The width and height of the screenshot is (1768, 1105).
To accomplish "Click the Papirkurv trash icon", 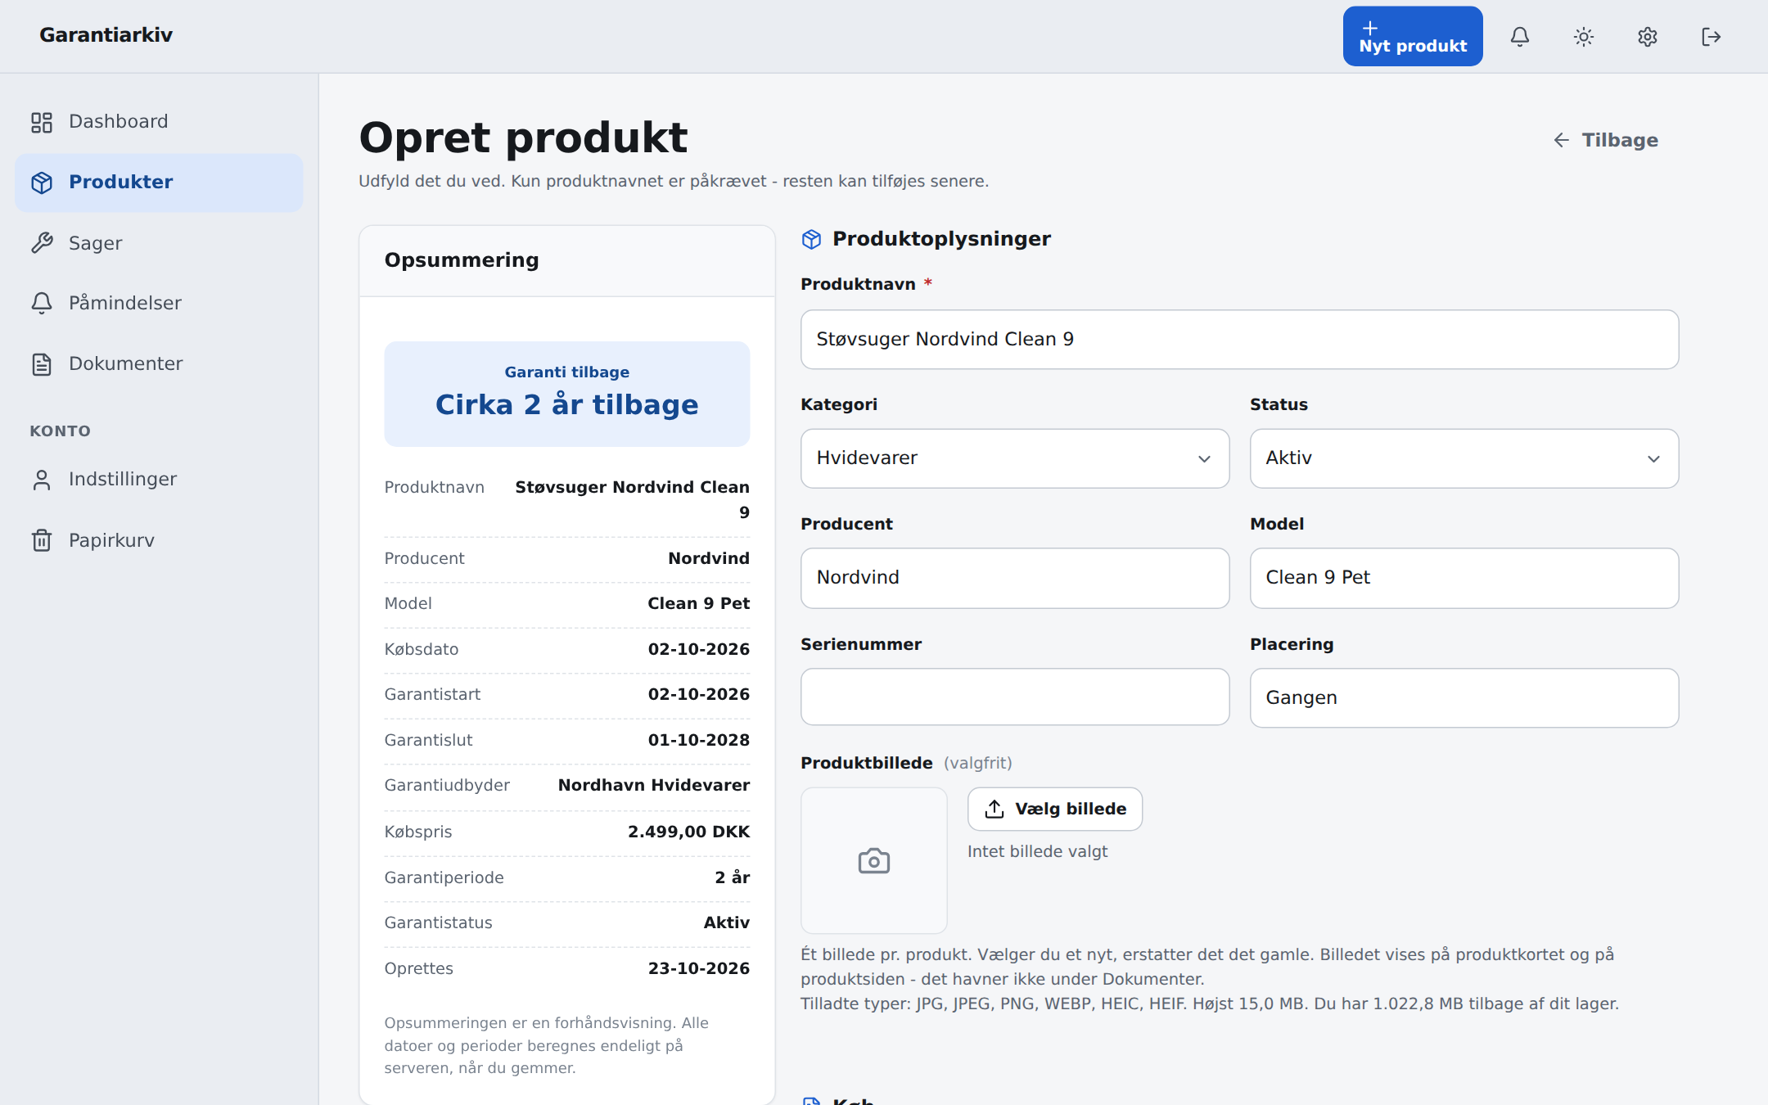I will tap(42, 540).
